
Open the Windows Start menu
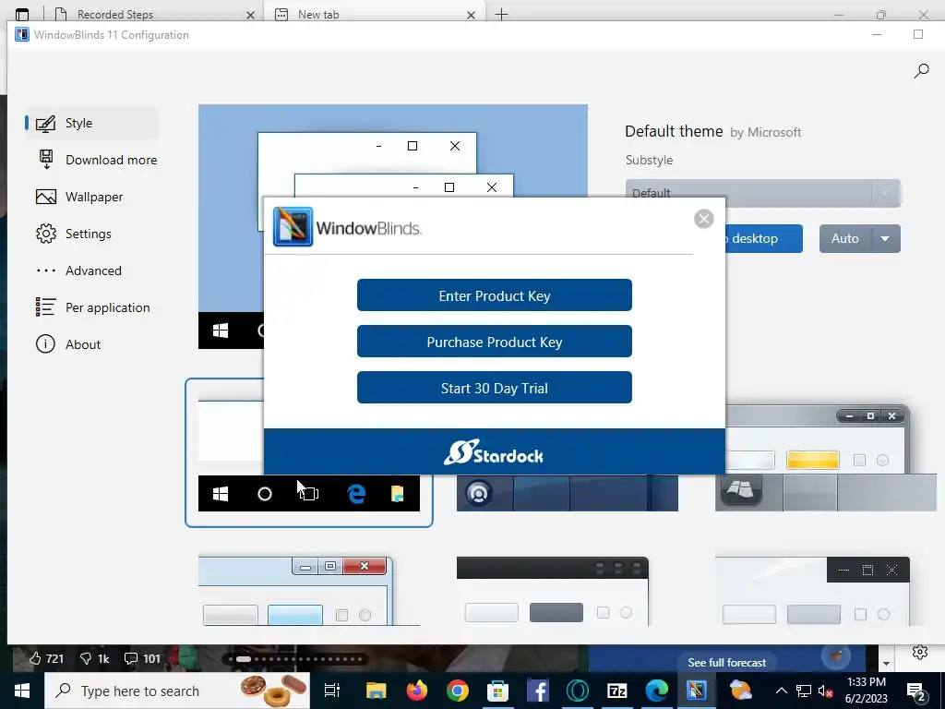[x=22, y=691]
